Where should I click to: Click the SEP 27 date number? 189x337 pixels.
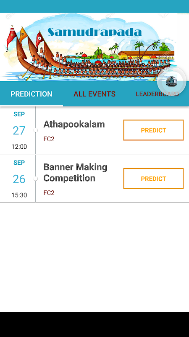tap(19, 131)
